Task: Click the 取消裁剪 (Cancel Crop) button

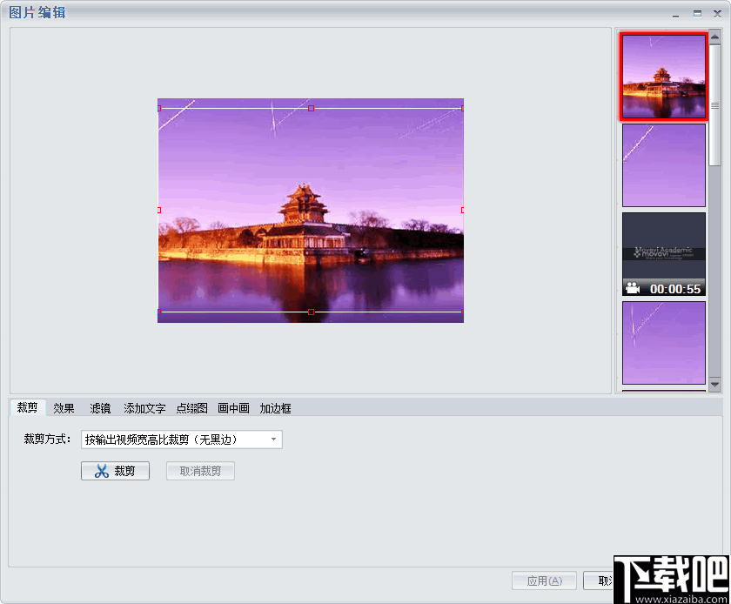Action: 200,471
